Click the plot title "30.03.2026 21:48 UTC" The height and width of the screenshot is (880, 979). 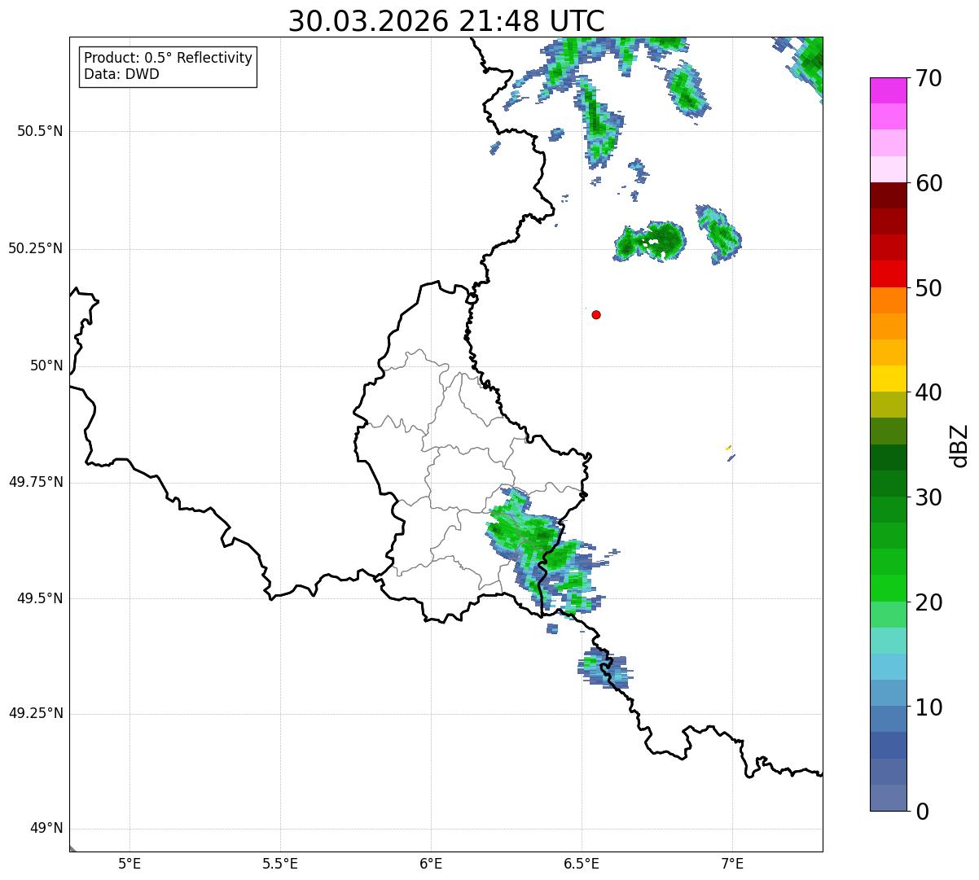[446, 20]
